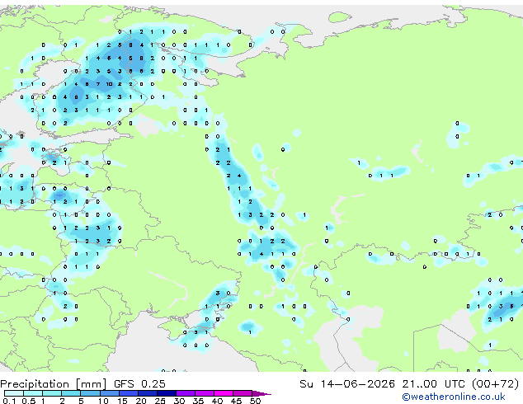Click the legend tick label "30"
Image resolution: width=523 pixels, height=404 pixels.
click(179, 401)
